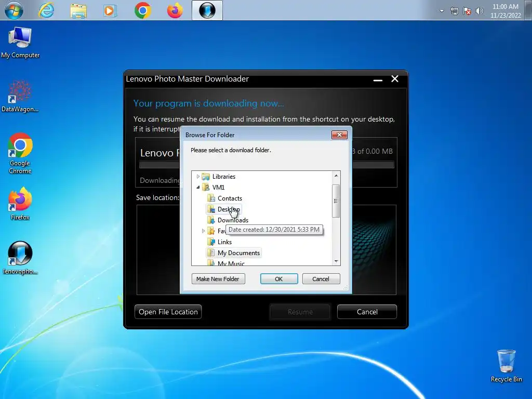This screenshot has height=399, width=532.
Task: Open the volume speaker icon
Action: pos(479,11)
